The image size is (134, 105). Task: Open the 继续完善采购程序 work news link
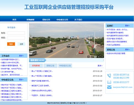click(10, 59)
